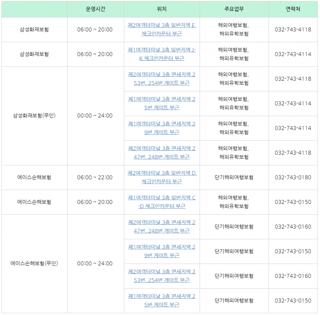320x315 pixels.
Task: Open the 제1여객터미널 일반지역 J-K 체크인카운터 link
Action: 162,54
